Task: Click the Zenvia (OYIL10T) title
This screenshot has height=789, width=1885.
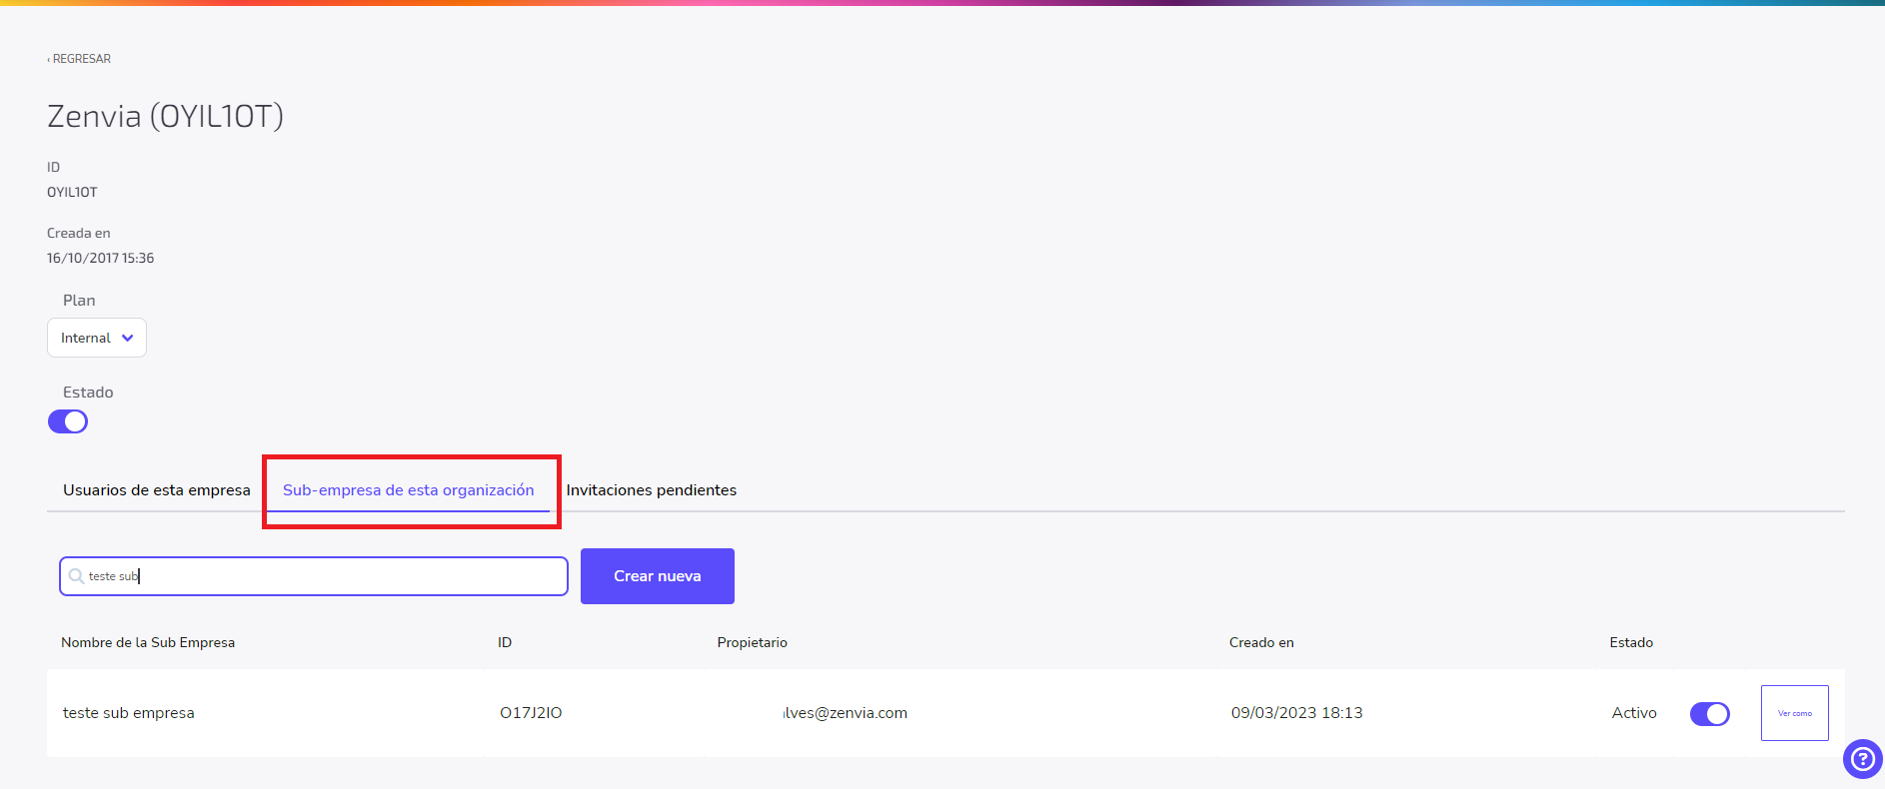Action: [x=166, y=117]
